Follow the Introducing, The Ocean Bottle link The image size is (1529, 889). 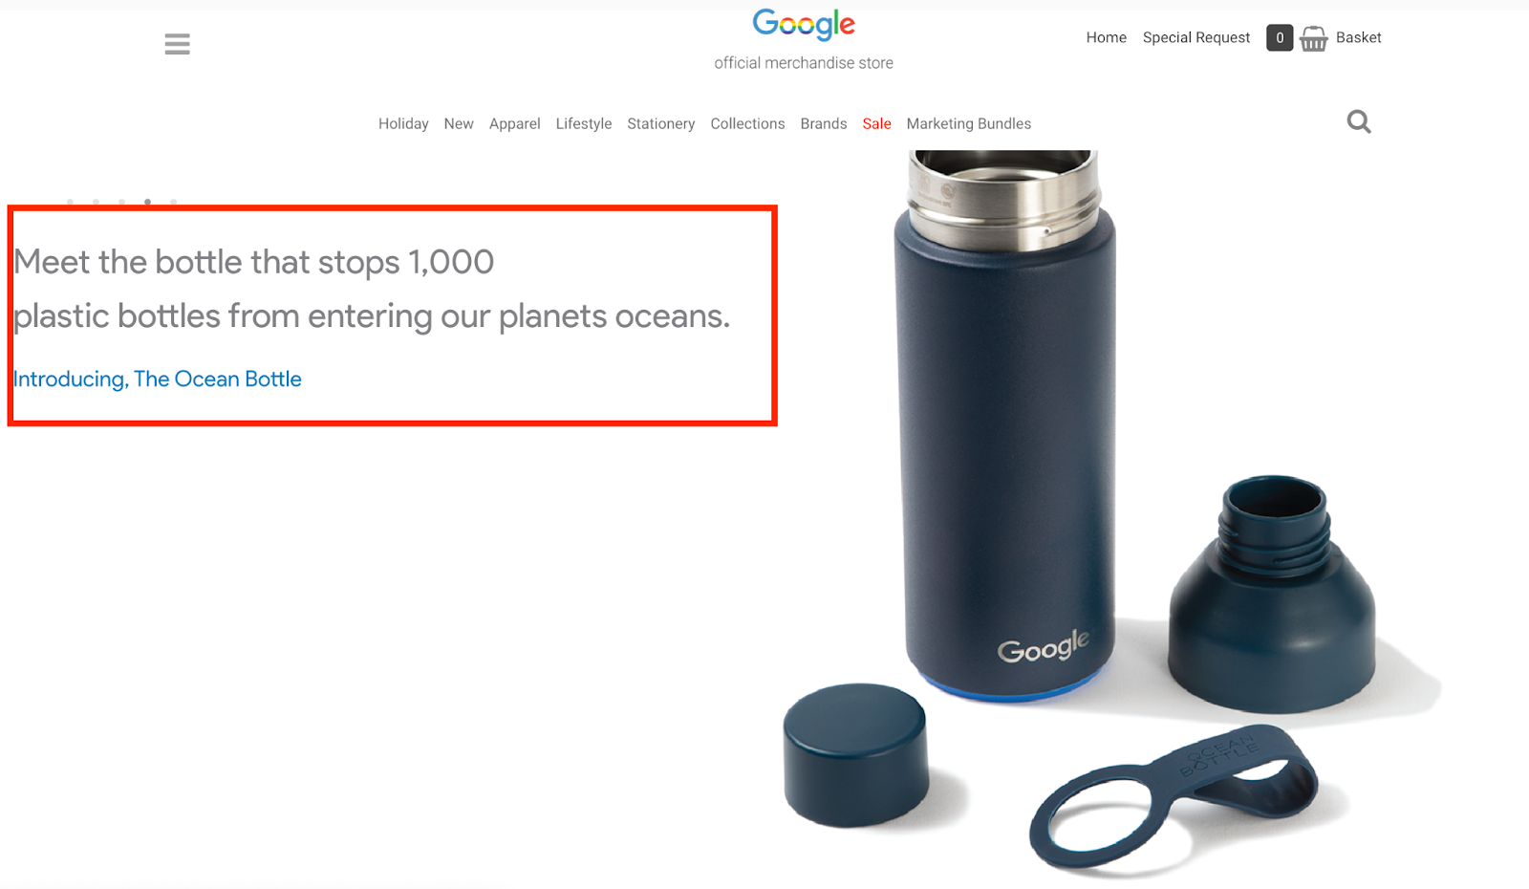158,379
